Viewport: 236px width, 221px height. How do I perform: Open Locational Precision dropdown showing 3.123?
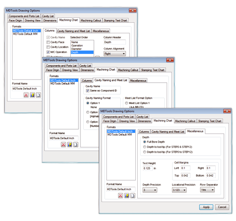pyautogui.click(x=179, y=190)
